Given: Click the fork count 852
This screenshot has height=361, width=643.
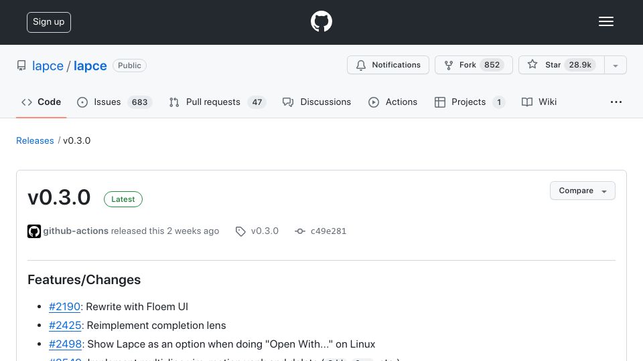Looking at the screenshot, I should [492, 65].
